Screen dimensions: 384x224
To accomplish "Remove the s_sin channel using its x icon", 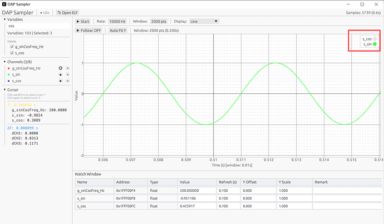I will pos(68,74).
